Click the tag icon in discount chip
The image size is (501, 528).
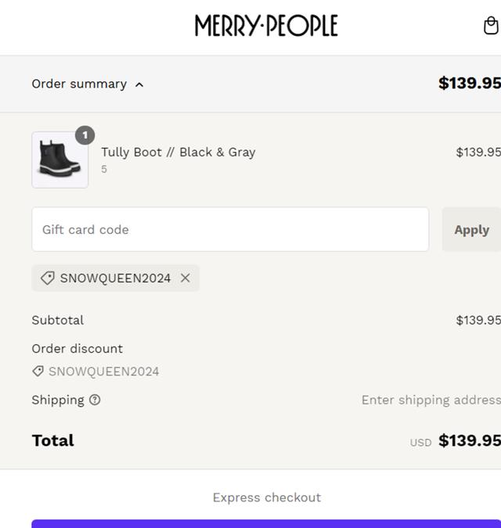click(x=47, y=278)
